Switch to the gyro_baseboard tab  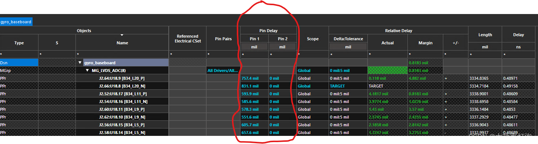[16, 22]
